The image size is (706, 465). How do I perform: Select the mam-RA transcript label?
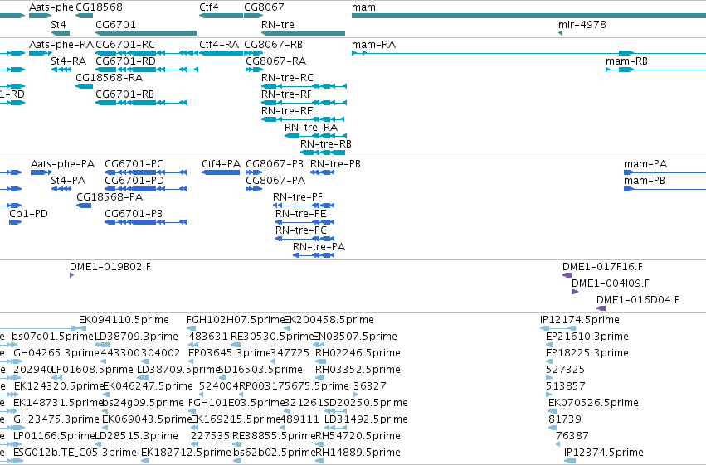373,45
